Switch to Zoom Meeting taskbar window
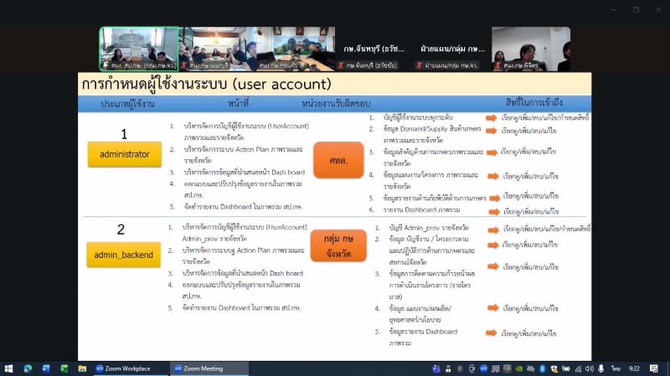 (198, 368)
